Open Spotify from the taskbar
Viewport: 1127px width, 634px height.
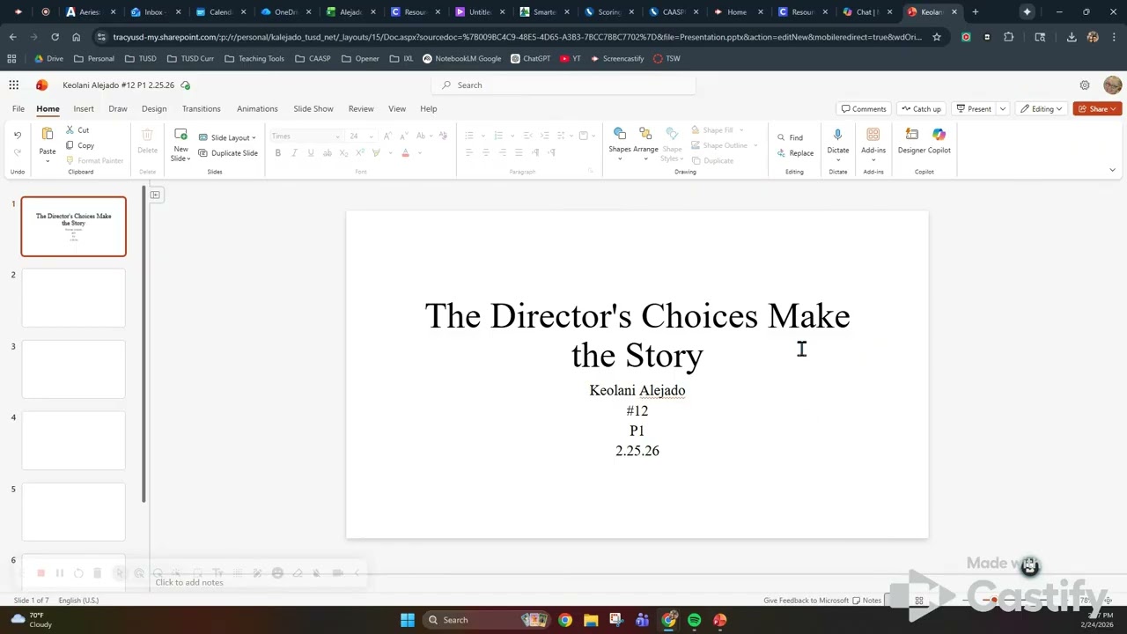(x=694, y=620)
